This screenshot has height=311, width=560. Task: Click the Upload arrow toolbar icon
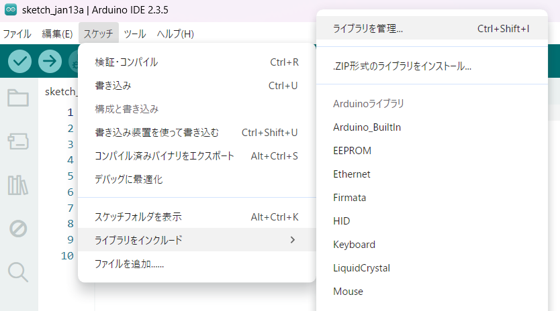click(50, 61)
